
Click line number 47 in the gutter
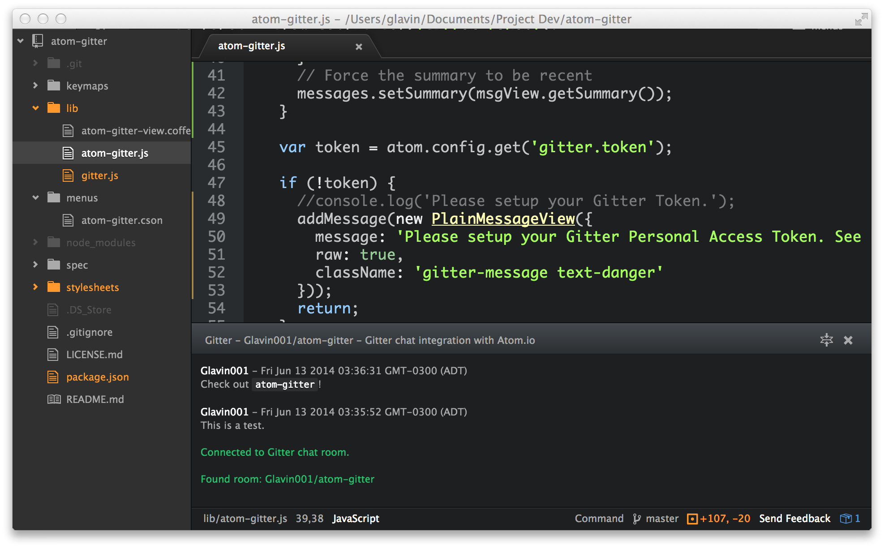click(216, 183)
